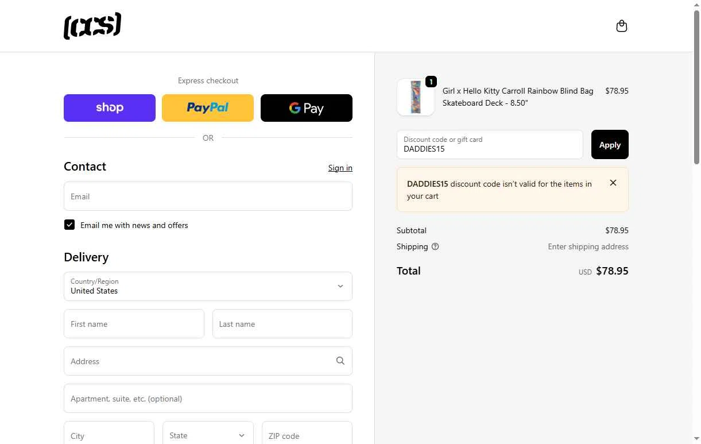Choose PayPal express checkout
The height and width of the screenshot is (444, 701).
point(208,108)
